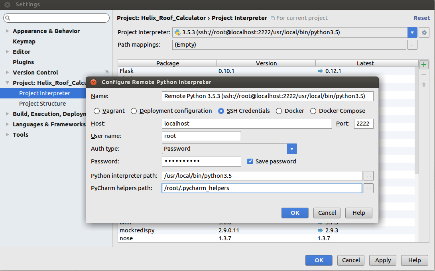Image resolution: width=435 pixels, height=271 pixels.
Task: Expand the Tools section
Action: pos(8,135)
